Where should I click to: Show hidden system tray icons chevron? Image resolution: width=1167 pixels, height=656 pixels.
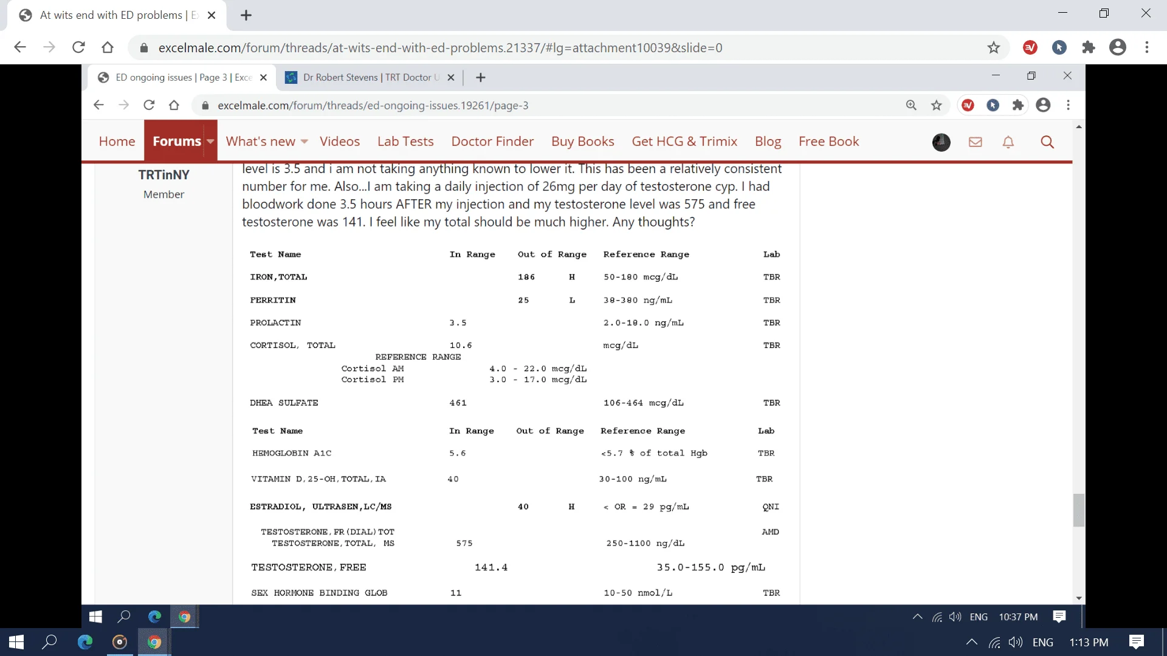(971, 642)
